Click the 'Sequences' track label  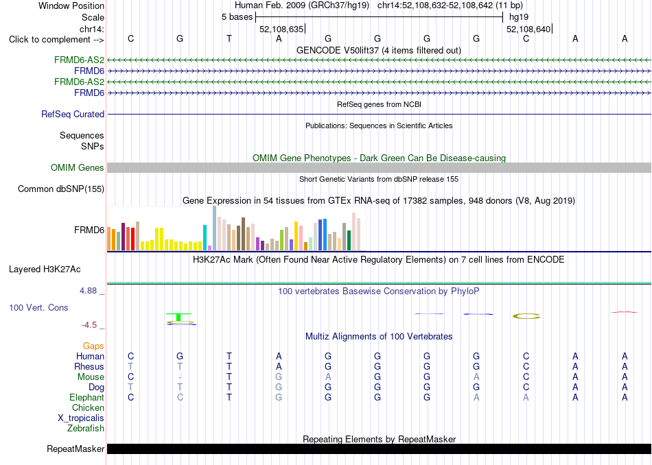click(x=82, y=136)
